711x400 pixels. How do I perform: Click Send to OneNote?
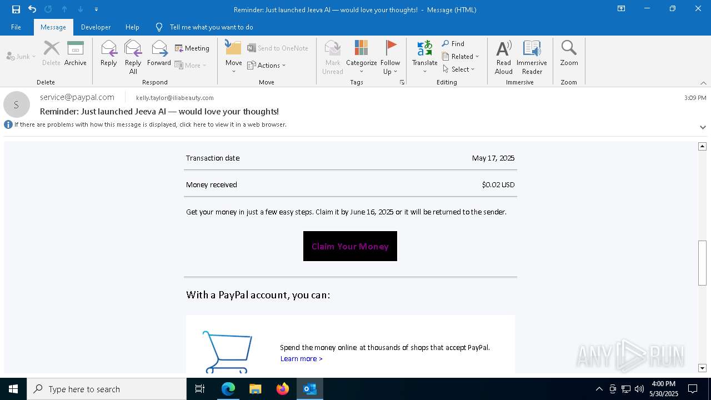(x=278, y=48)
